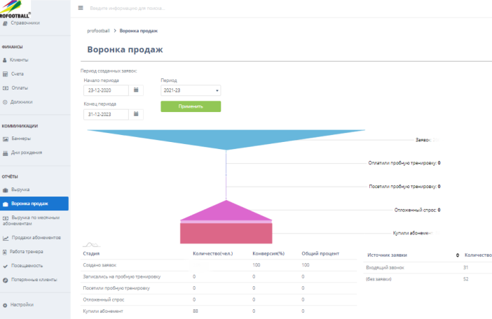The width and height of the screenshot is (492, 319).
Task: Open calendar picker for end date
Action: (137, 113)
